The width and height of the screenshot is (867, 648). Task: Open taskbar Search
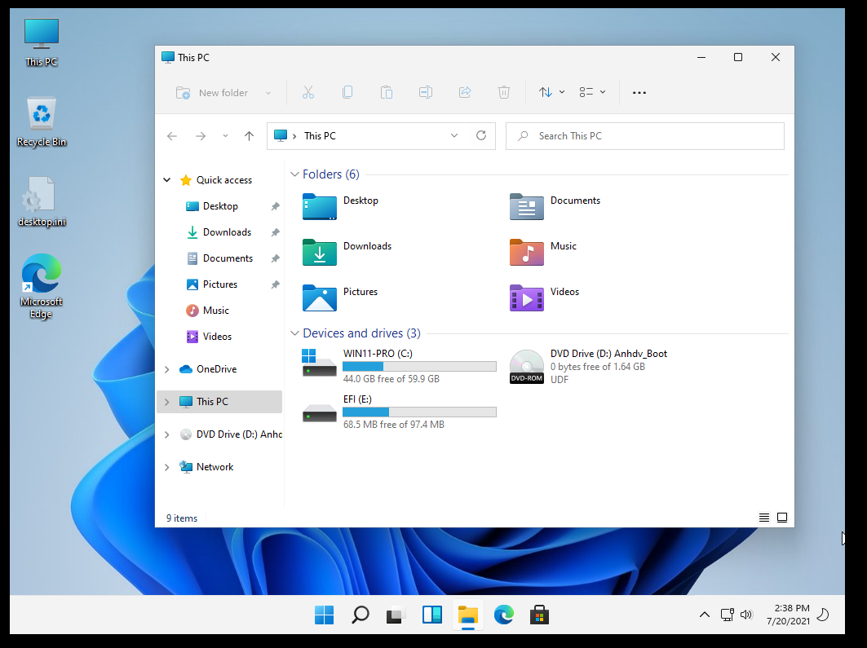[x=360, y=615]
